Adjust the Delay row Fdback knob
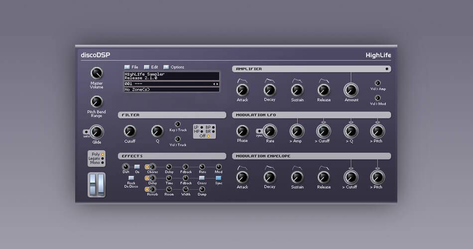 [x=186, y=178]
